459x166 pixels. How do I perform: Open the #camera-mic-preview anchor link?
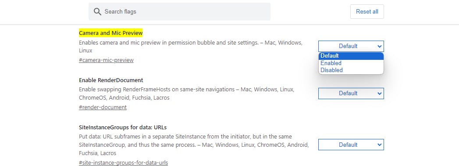106,60
